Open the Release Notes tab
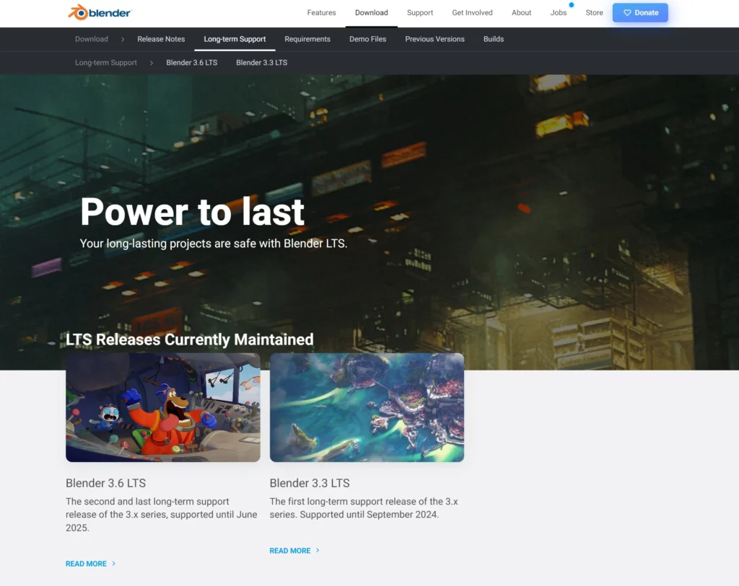 [161, 39]
